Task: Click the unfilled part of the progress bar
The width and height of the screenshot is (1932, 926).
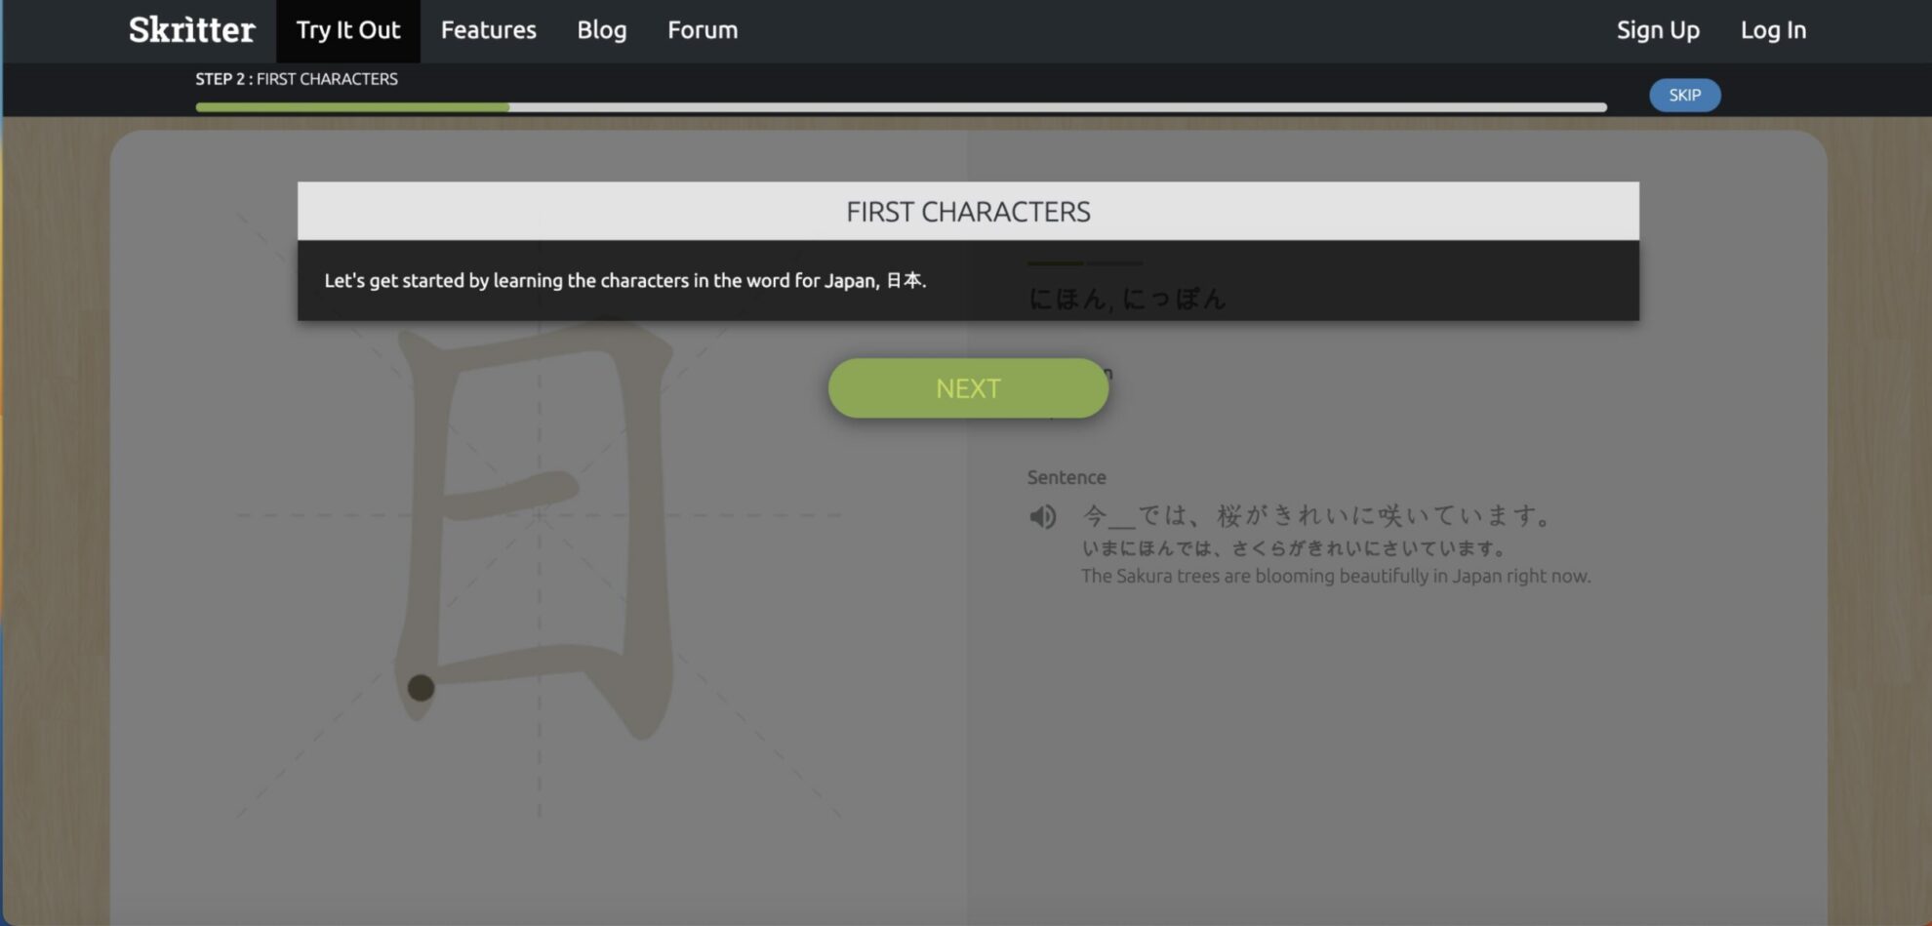Action: 1054,107
